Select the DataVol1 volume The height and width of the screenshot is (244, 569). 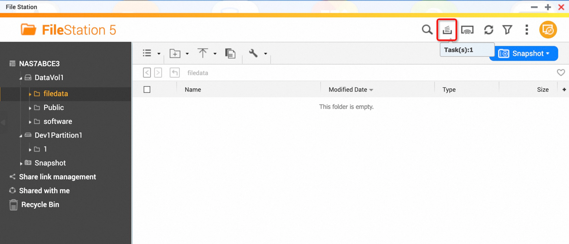49,78
